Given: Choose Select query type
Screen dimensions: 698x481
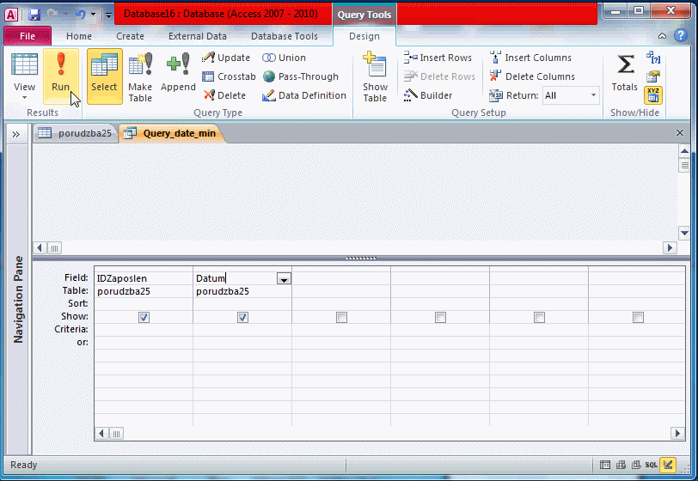Looking at the screenshot, I should click(104, 76).
